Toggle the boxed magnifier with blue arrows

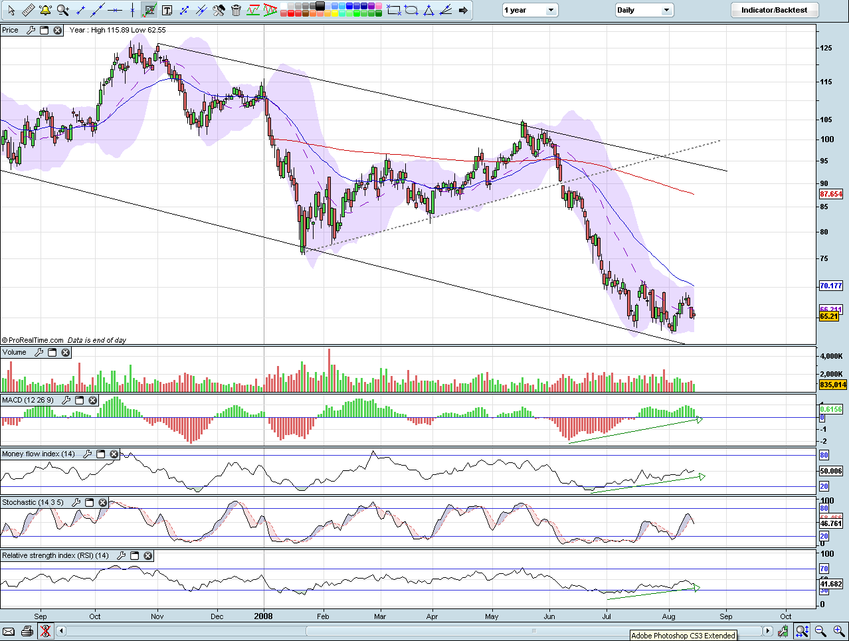802,631
